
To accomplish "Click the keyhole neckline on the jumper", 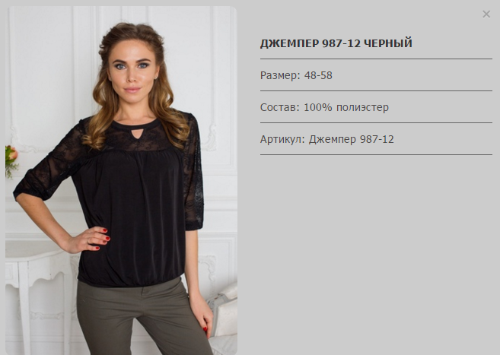I will point(136,134).
